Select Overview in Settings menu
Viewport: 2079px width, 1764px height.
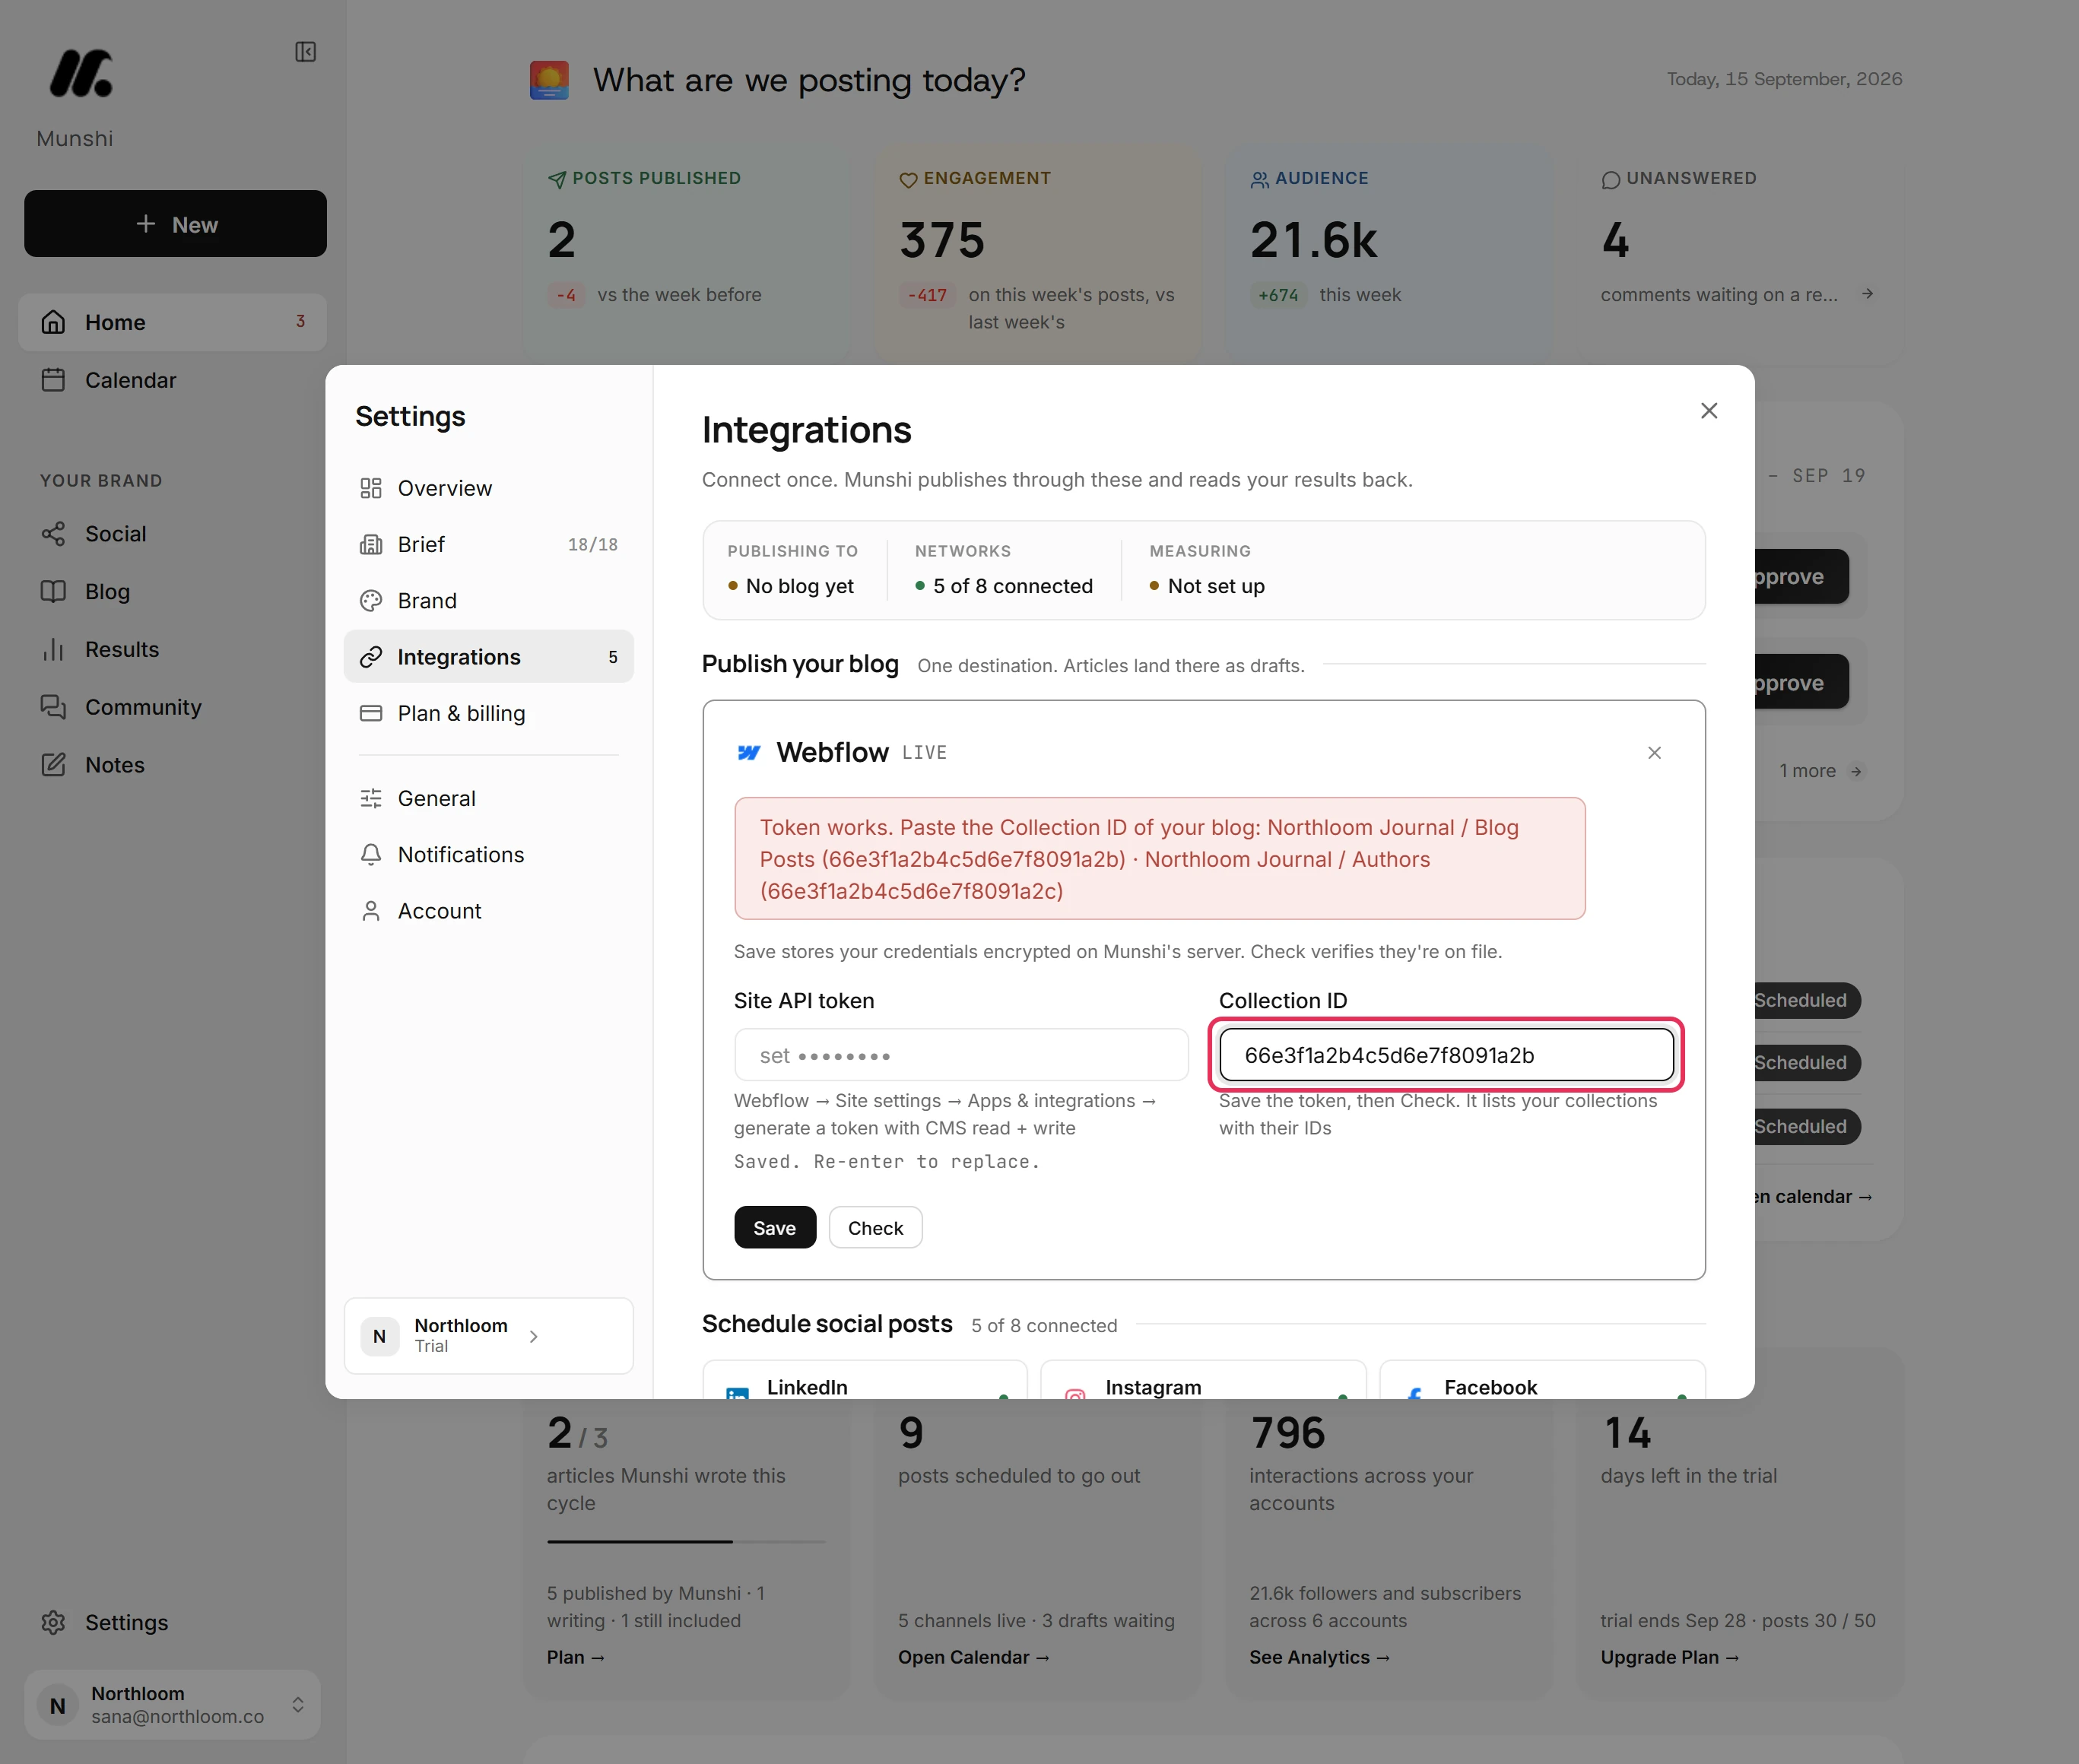[x=488, y=488]
